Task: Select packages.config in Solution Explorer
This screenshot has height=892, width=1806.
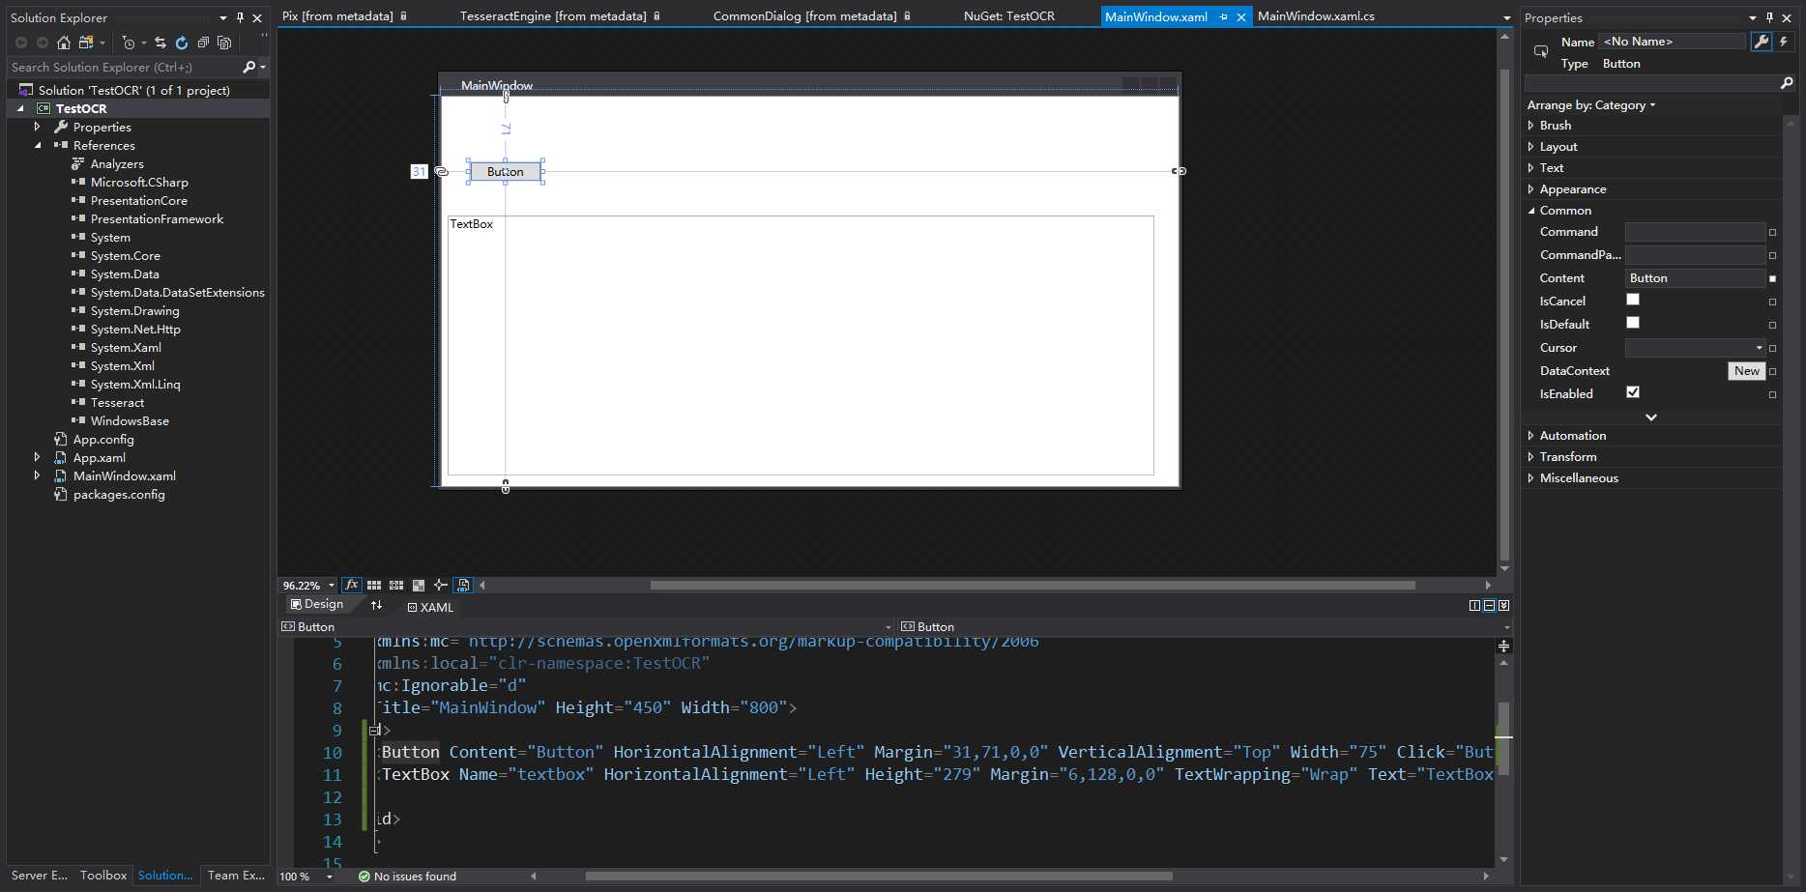Action: pyautogui.click(x=119, y=495)
